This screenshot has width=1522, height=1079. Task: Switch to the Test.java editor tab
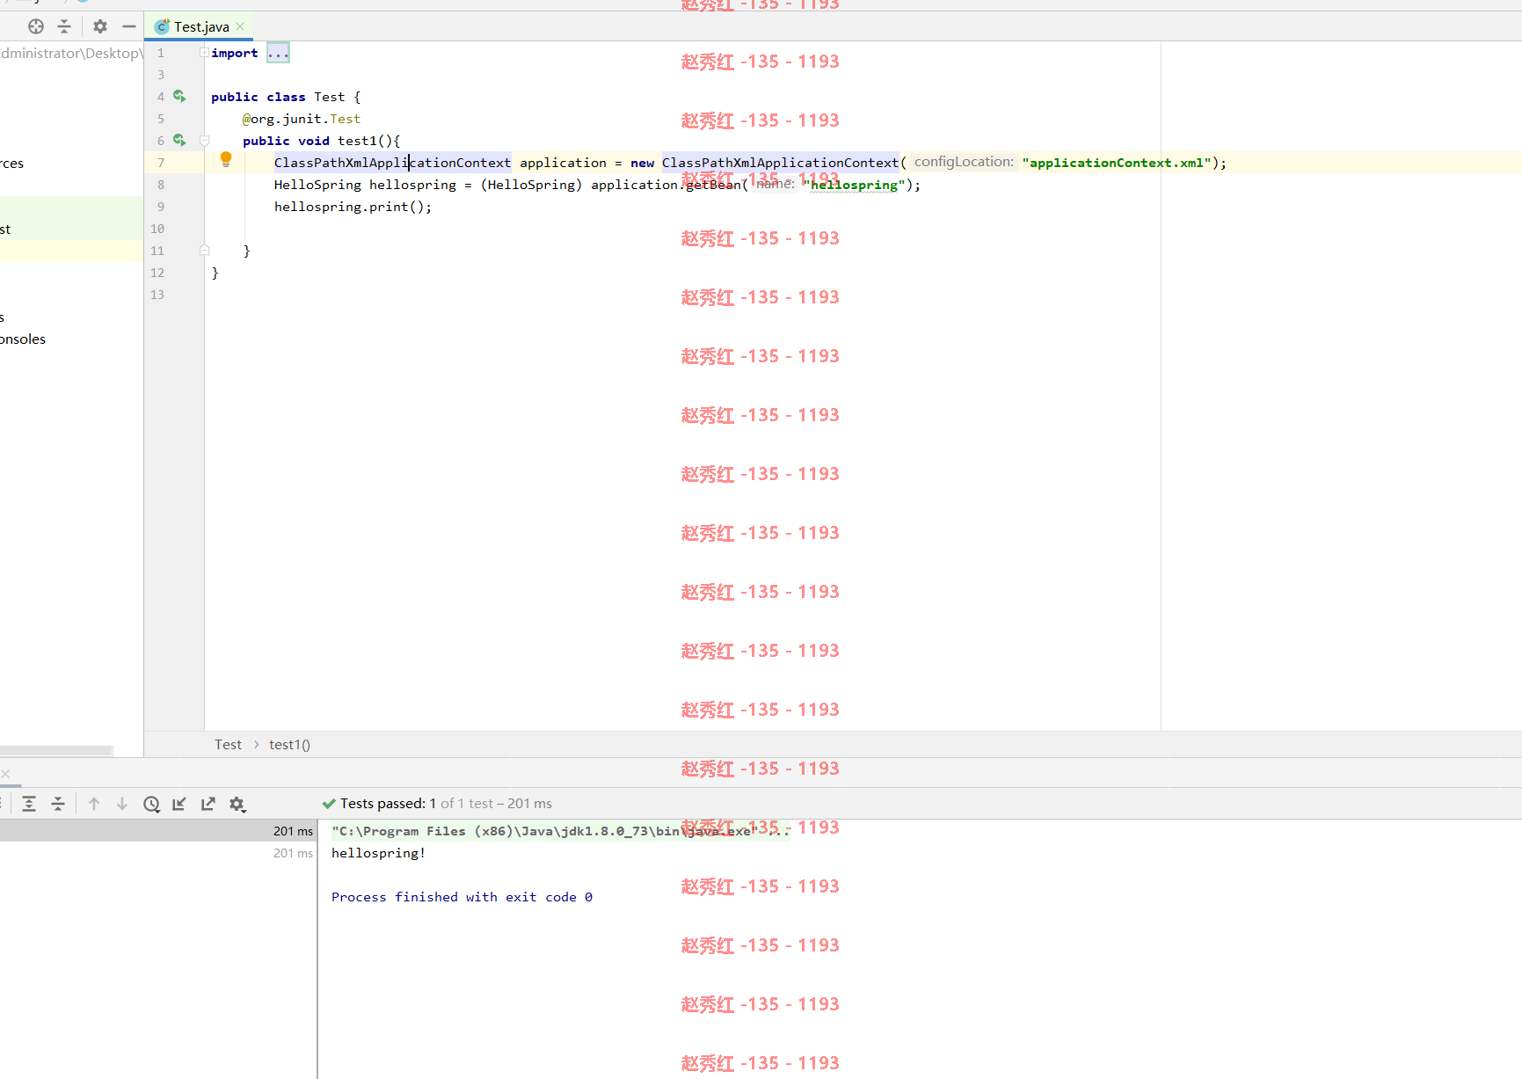(x=200, y=26)
